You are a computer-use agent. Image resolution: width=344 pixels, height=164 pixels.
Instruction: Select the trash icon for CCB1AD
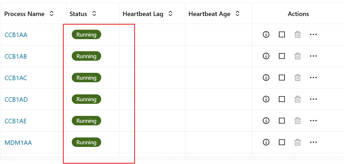pos(297,99)
